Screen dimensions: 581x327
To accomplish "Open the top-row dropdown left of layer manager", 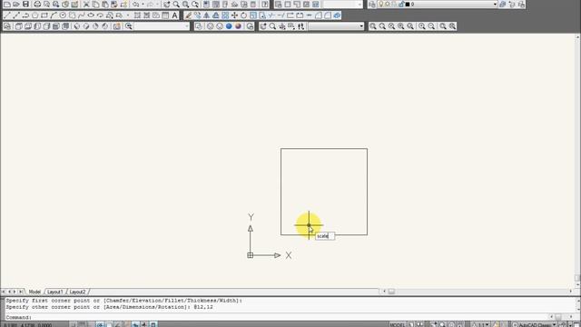I will (x=342, y=5).
